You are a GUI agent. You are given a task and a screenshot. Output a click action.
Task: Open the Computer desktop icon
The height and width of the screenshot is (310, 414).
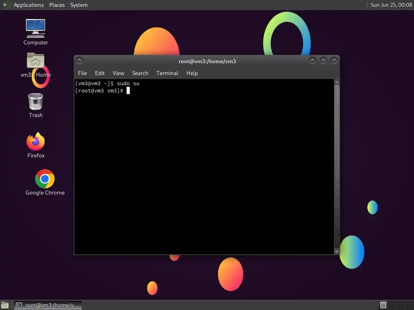pos(36,32)
